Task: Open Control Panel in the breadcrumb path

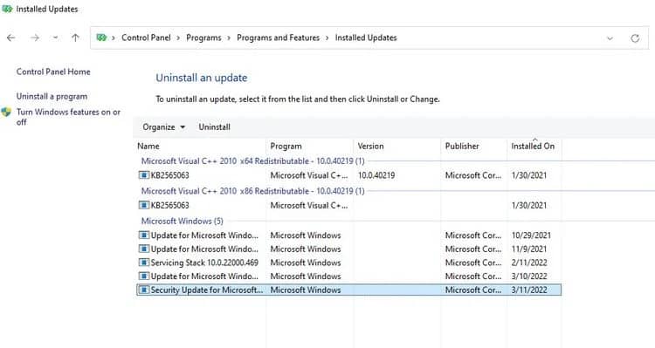Action: click(146, 38)
